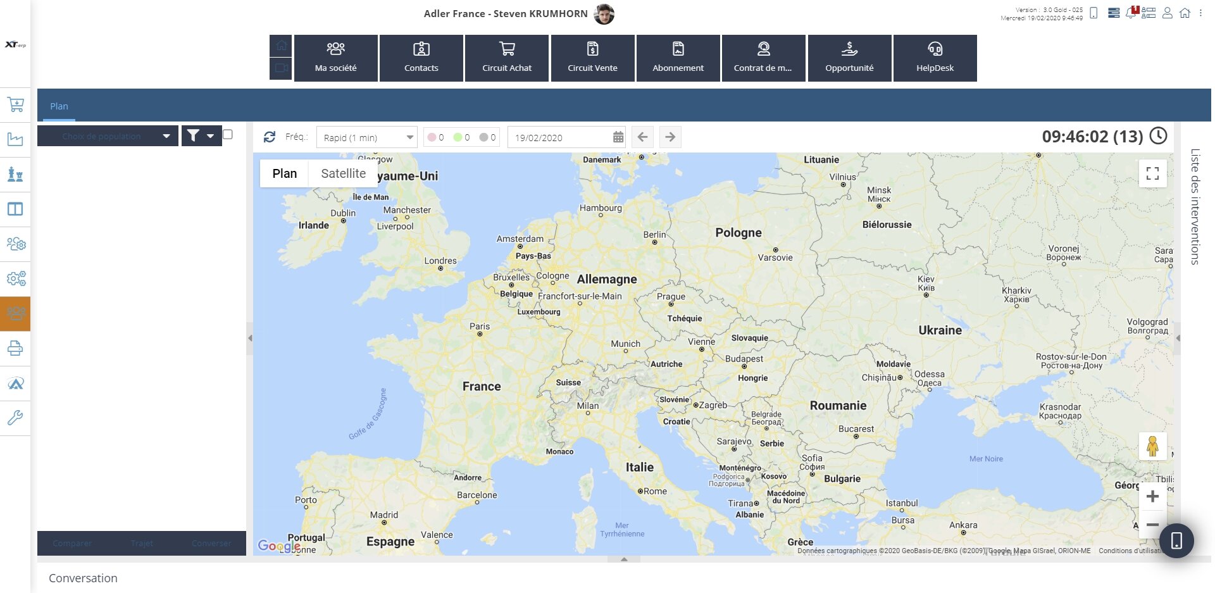This screenshot has width=1215, height=593.
Task: Open the printer icon in sidebar
Action: point(15,348)
